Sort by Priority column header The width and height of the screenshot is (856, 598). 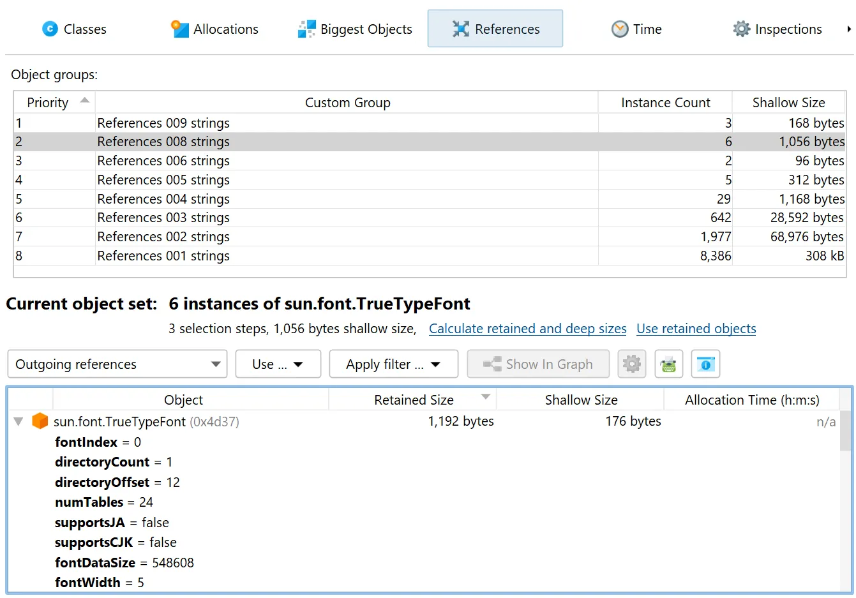pyautogui.click(x=54, y=102)
